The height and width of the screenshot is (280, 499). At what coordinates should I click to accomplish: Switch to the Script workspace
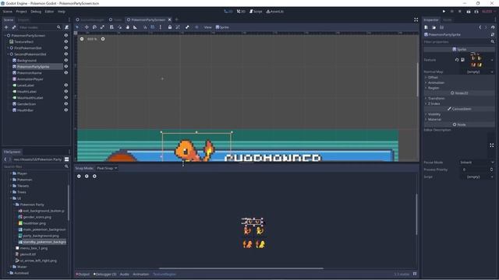click(256, 12)
